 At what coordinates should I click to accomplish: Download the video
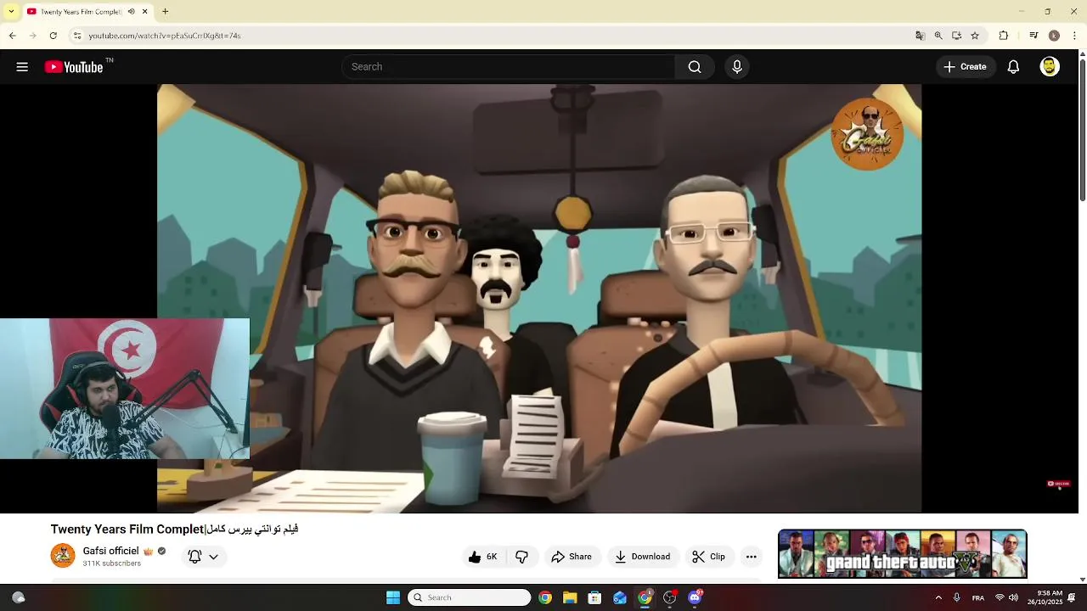pyautogui.click(x=642, y=557)
